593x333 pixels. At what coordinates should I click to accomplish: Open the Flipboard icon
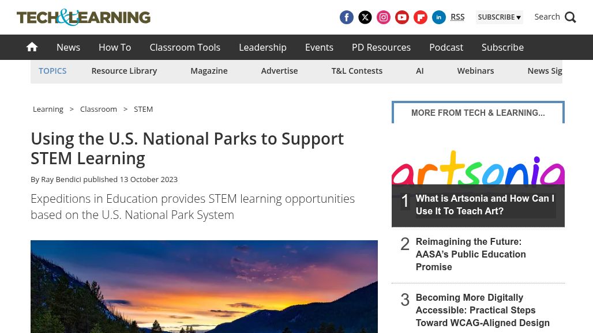click(x=421, y=17)
